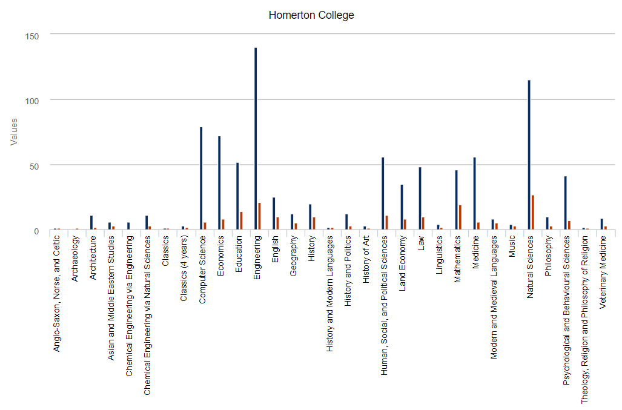The image size is (622, 410).
Task: Click the Chemical Engineering via Natural Sciences label
Action: (147, 316)
